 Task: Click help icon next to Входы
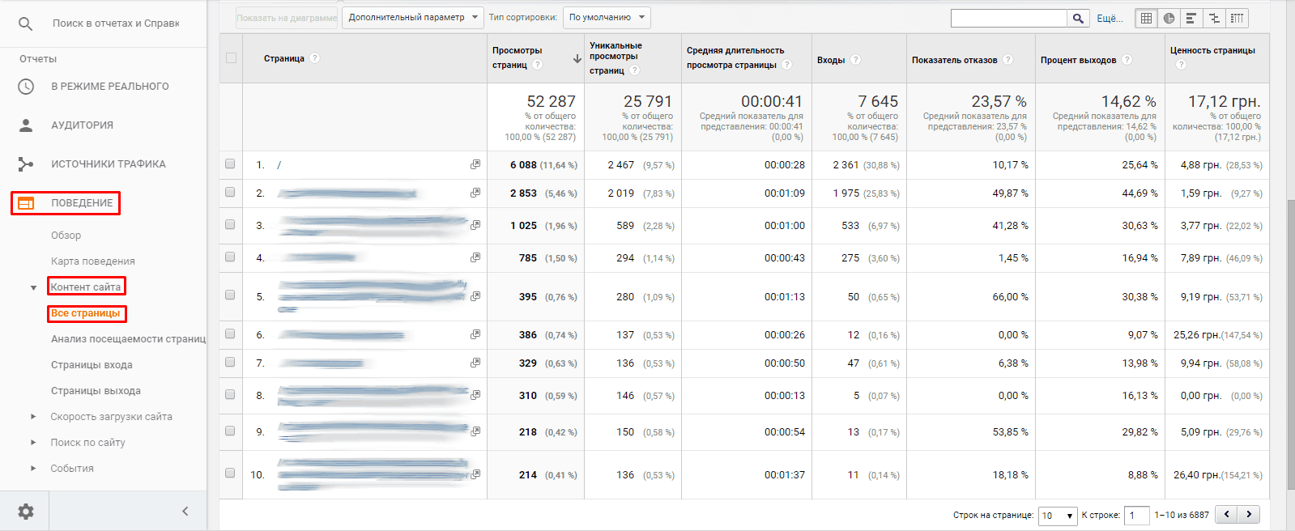[856, 60]
